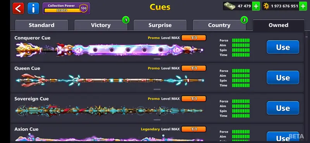Use the Sovereign Cue

283,108
